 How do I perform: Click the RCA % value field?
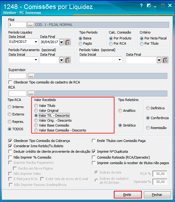tap(160, 174)
